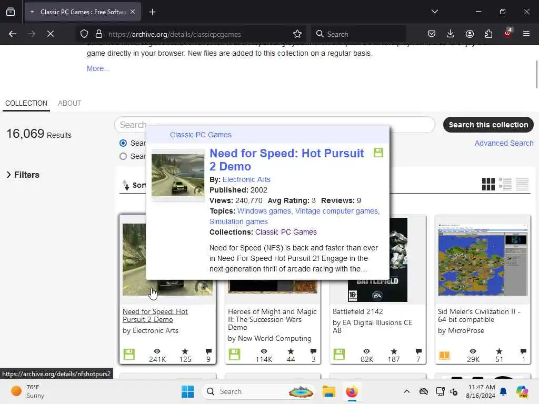The width and height of the screenshot is (539, 404).
Task: Select Classic PC Games browser tab
Action: pos(83,12)
